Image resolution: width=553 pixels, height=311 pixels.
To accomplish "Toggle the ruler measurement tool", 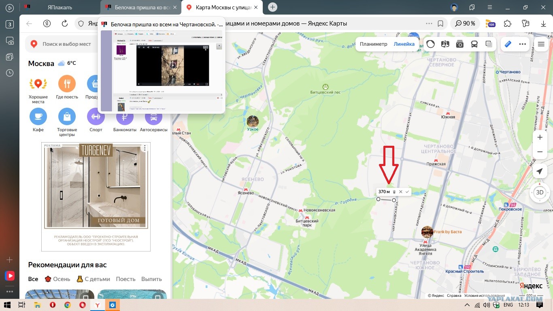I will coord(508,44).
